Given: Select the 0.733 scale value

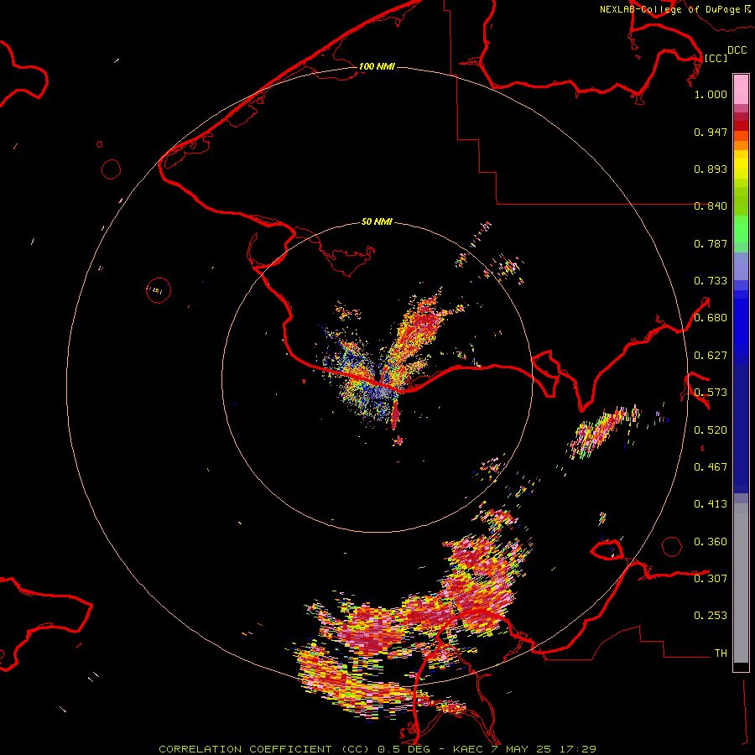Looking at the screenshot, I should [x=711, y=281].
